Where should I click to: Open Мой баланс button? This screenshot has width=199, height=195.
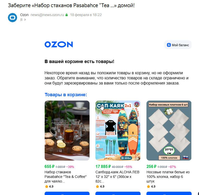(178, 45)
